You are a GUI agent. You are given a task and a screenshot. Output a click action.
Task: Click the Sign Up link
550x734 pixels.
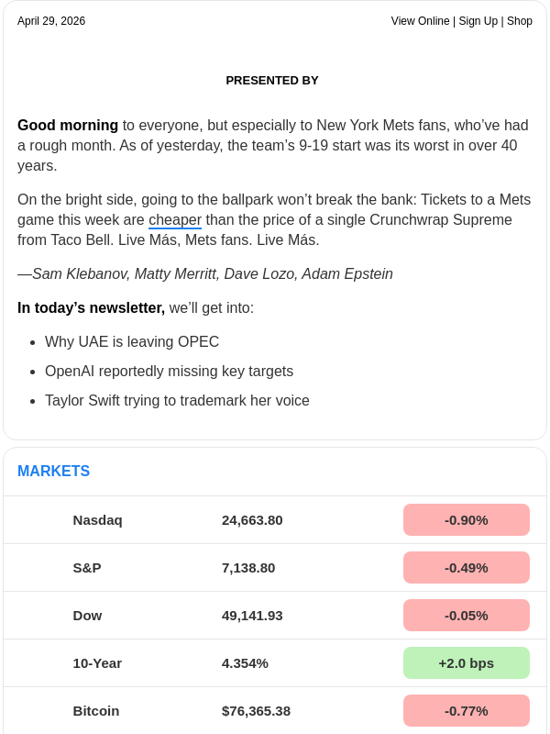pyautogui.click(x=477, y=21)
